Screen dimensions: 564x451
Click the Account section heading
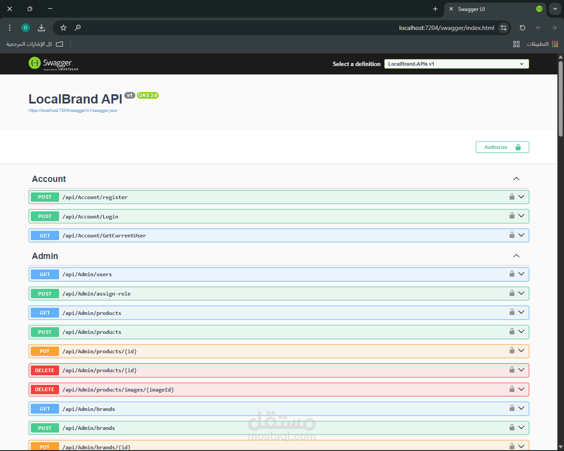49,179
